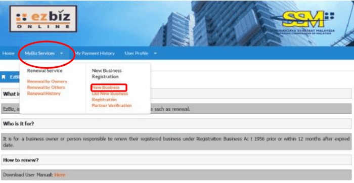Select Renewal by Owners link

[x=47, y=81]
